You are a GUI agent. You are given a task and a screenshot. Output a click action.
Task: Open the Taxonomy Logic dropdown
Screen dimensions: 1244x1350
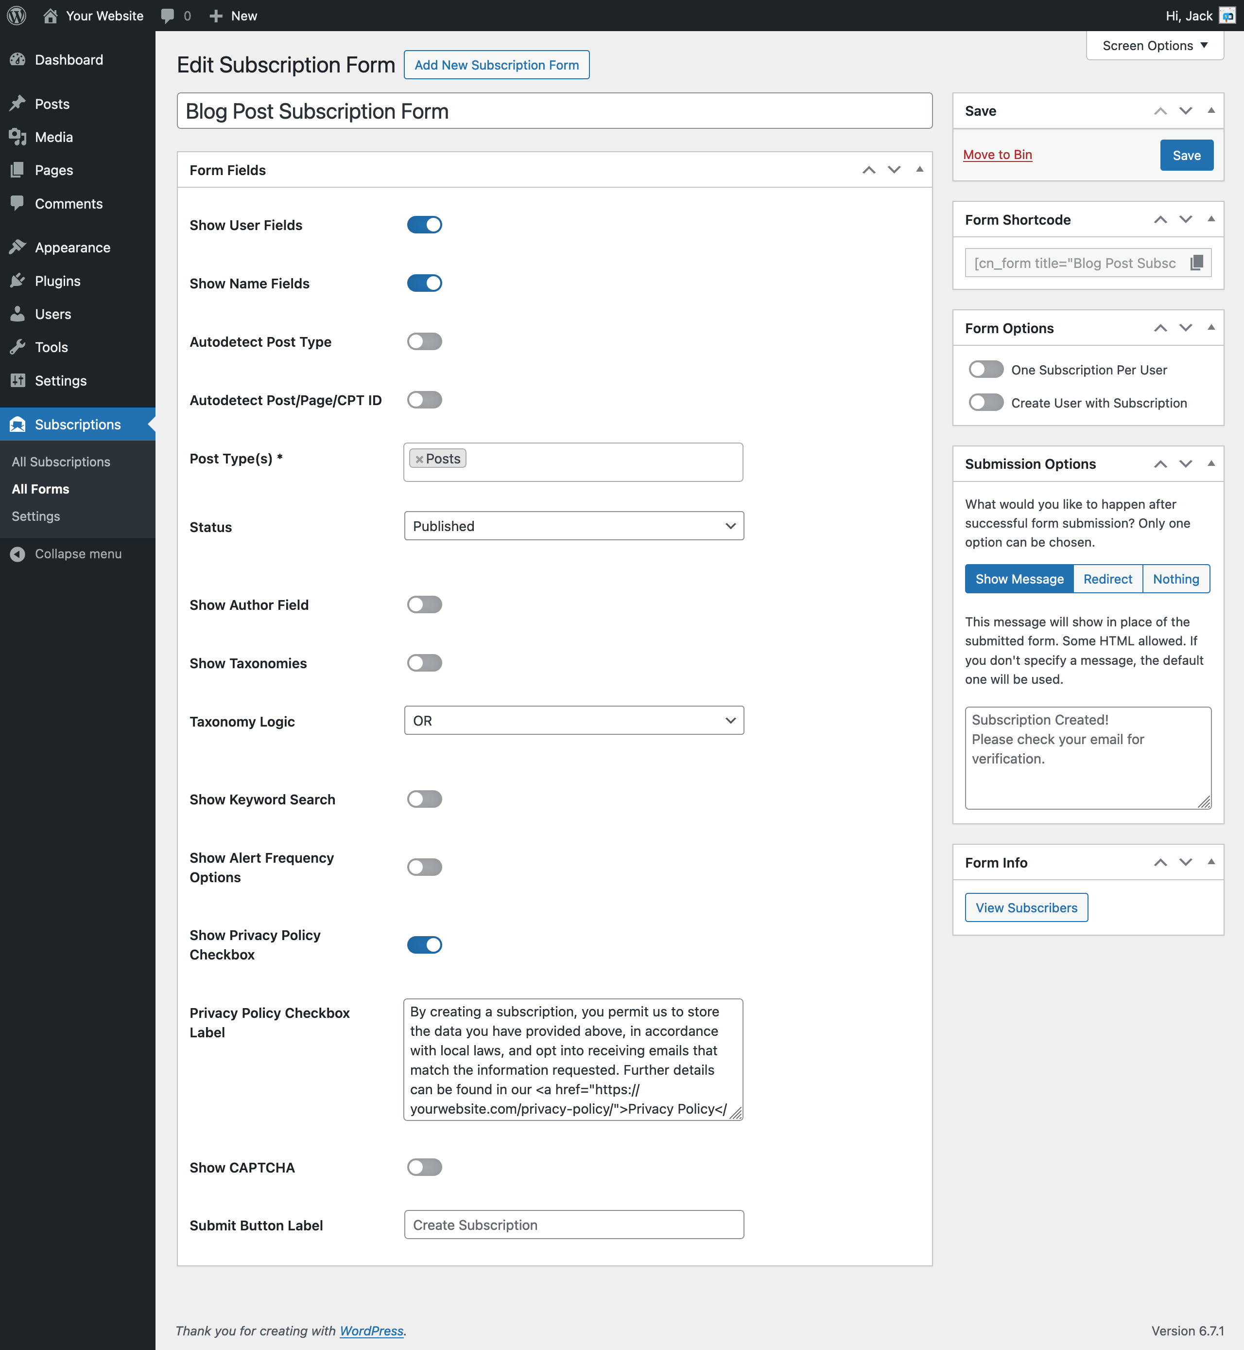[573, 720]
